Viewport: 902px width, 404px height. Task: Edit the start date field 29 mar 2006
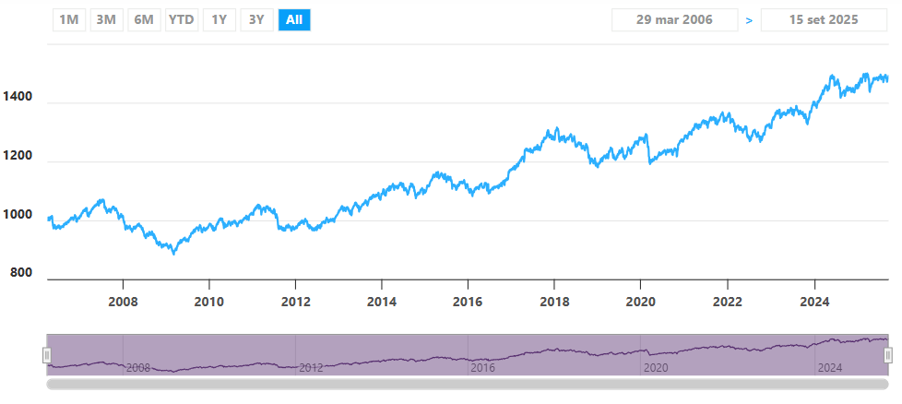tap(674, 19)
